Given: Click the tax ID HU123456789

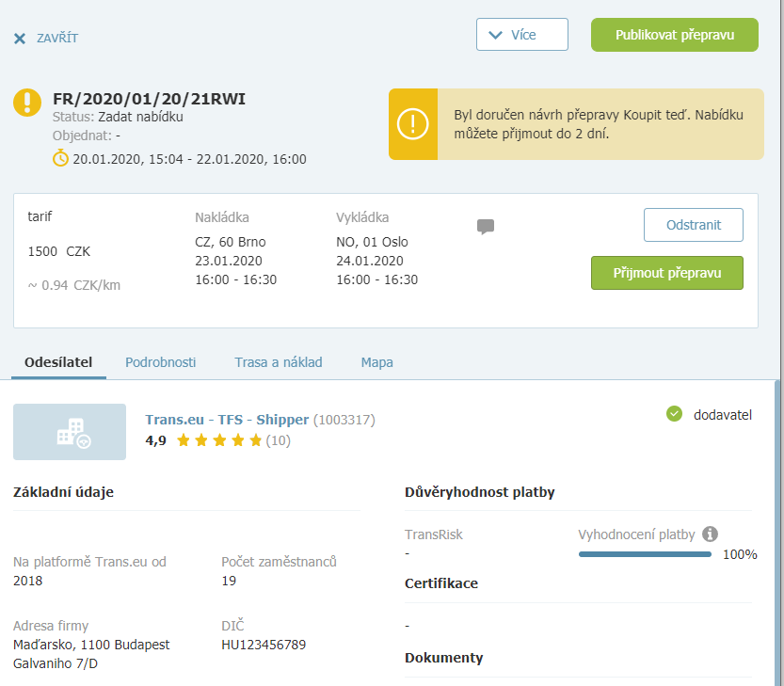Looking at the screenshot, I should [264, 645].
